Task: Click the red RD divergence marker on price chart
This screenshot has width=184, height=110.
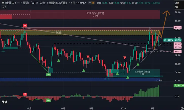Action: (x=25, y=25)
